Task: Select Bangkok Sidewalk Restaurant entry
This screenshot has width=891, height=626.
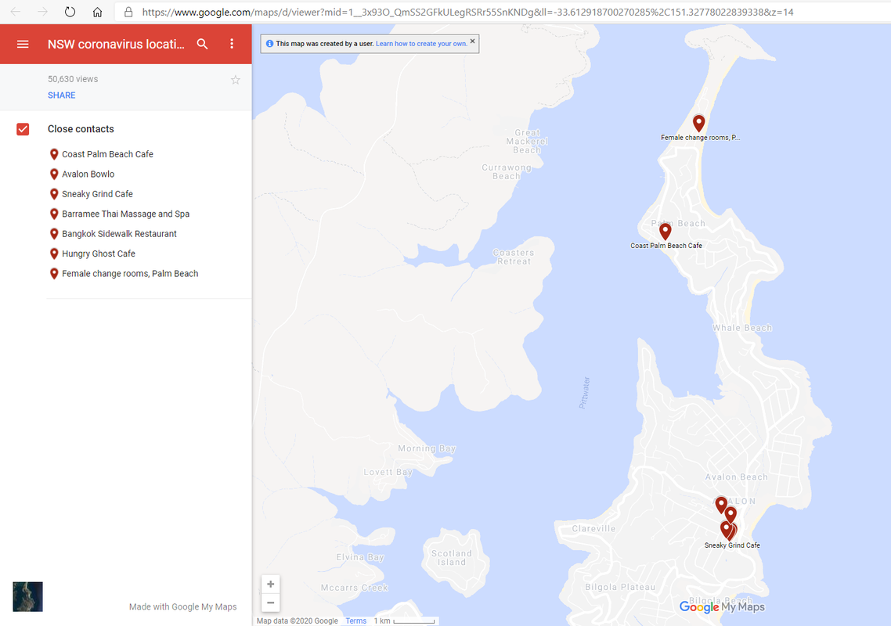Action: tap(119, 233)
